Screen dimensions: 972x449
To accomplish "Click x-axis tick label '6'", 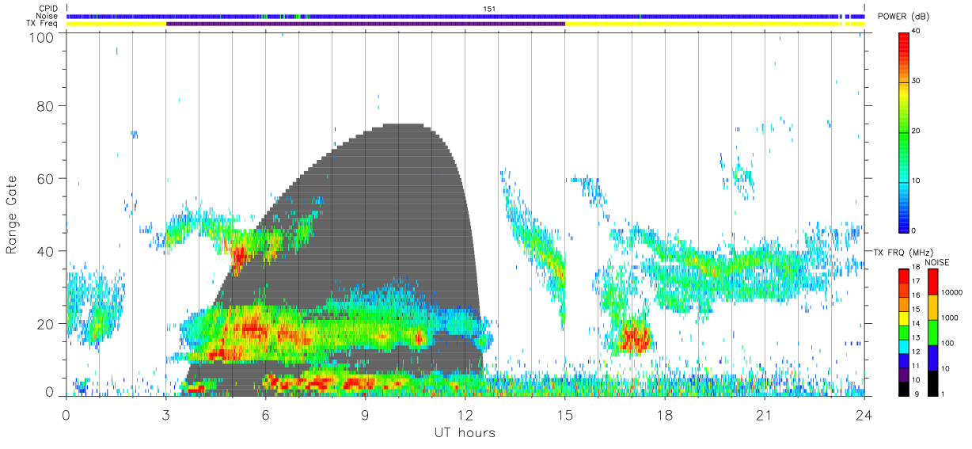I will click(x=265, y=414).
